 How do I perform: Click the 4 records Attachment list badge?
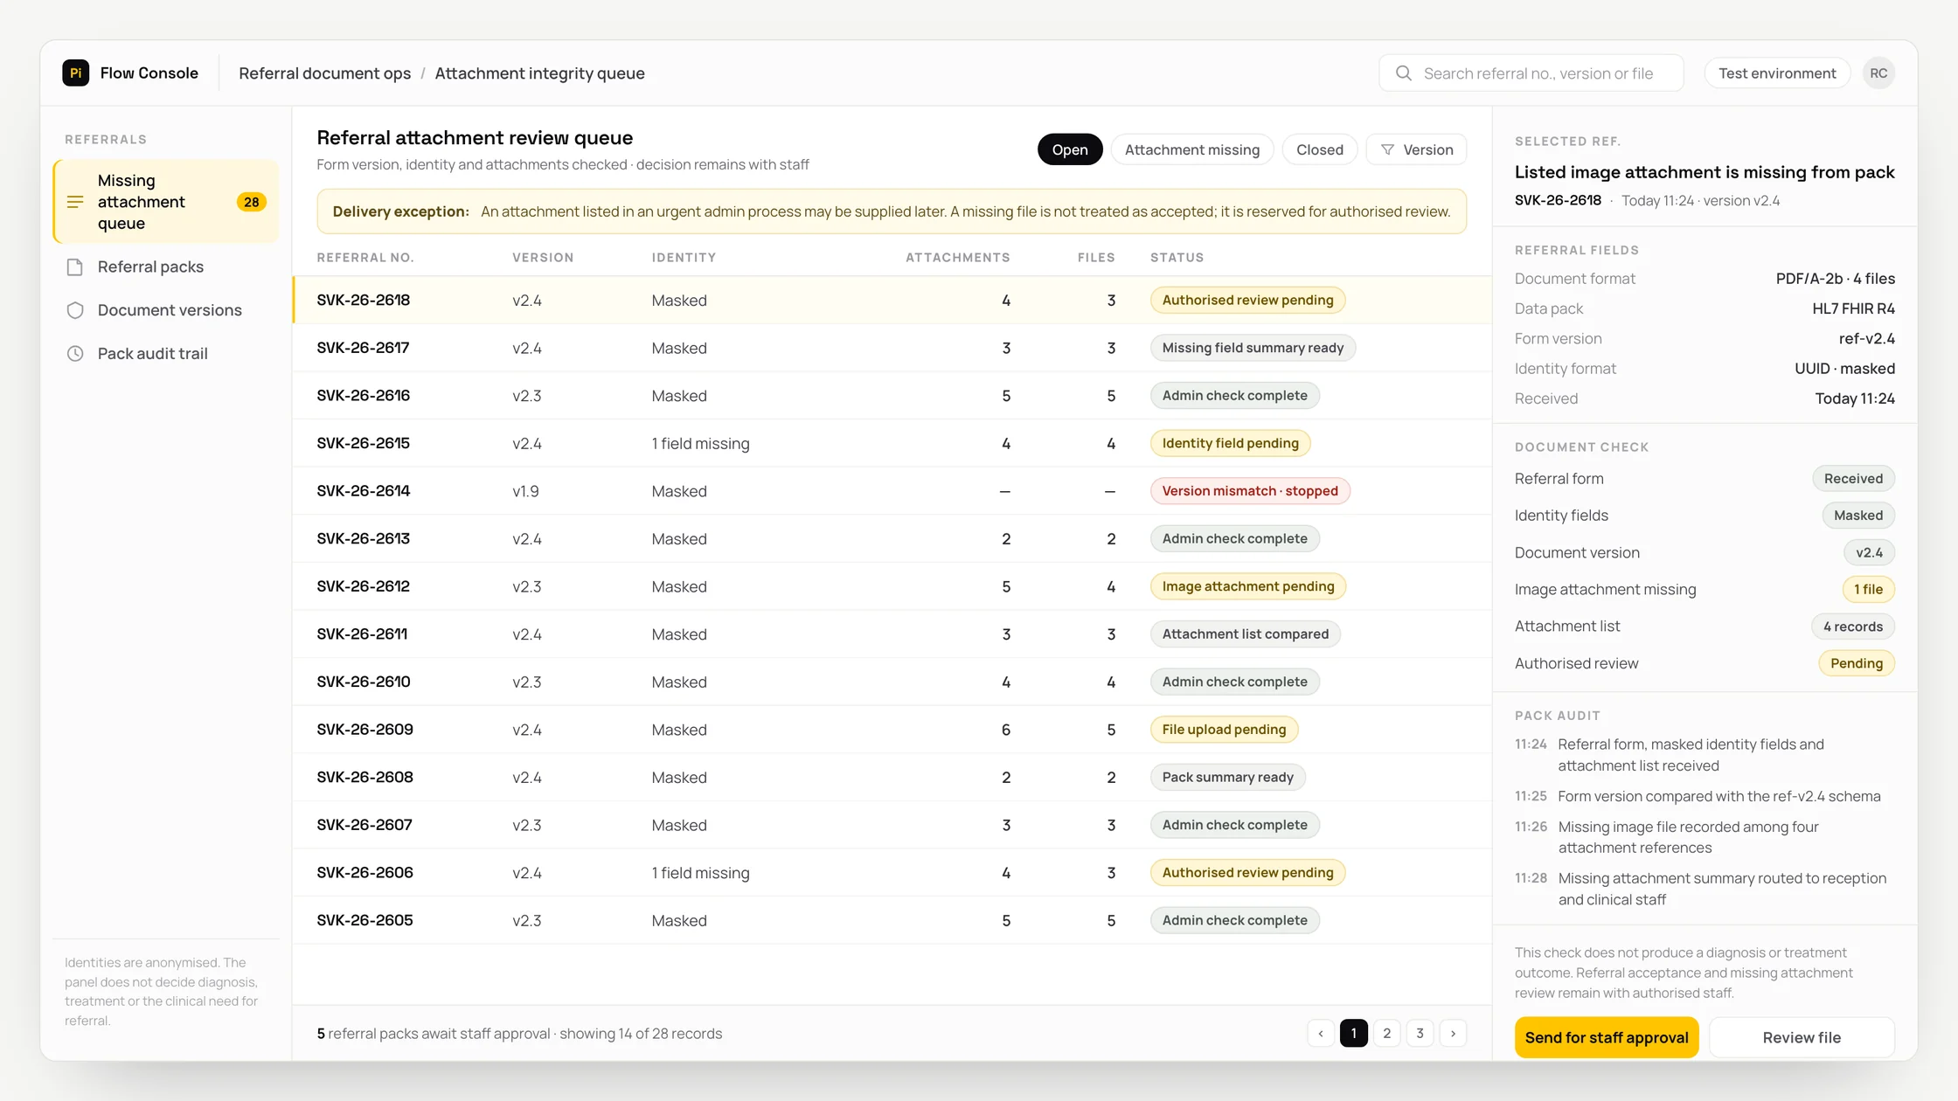1852,627
